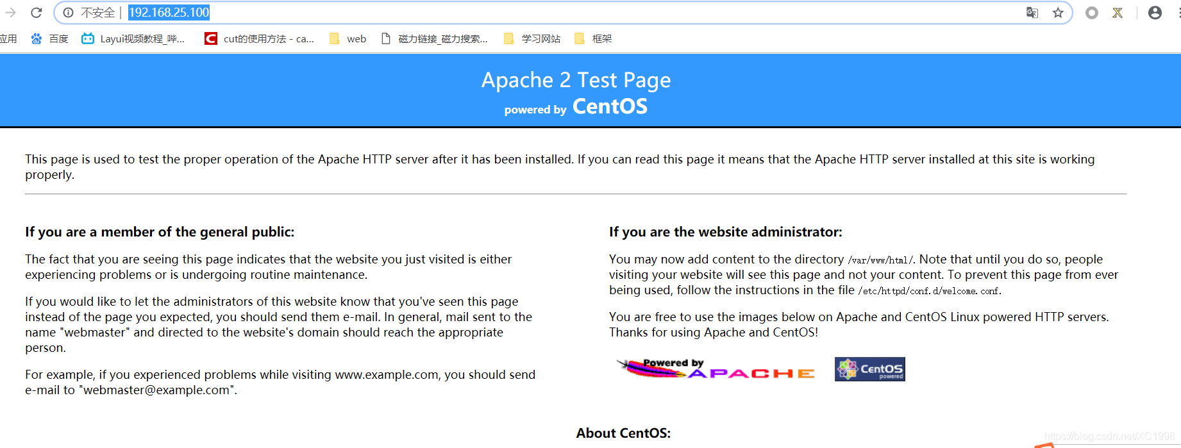
Task: Click the webmaster@example.com text
Action: [156, 390]
